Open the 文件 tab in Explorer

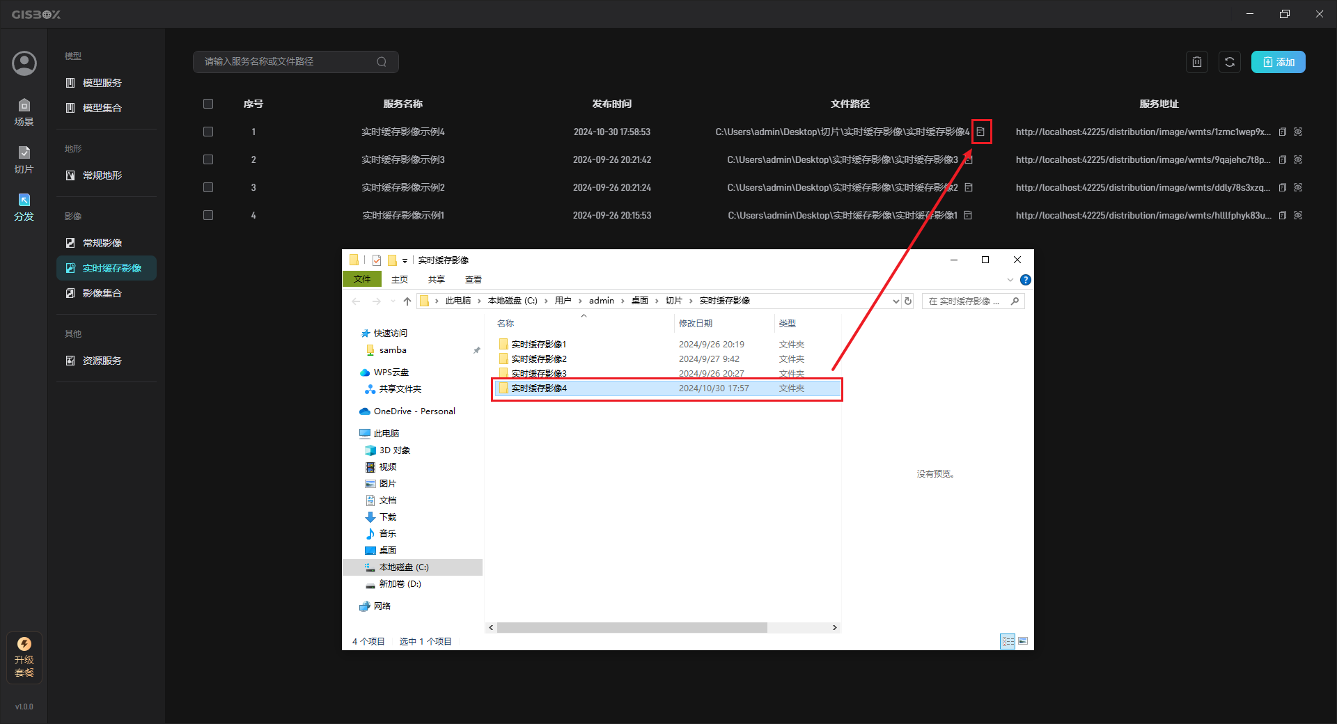click(362, 279)
